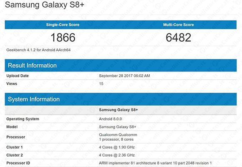Select the 4 Cores @ 1.90 GHz value
The height and width of the screenshot is (167, 242).
click(x=117, y=147)
